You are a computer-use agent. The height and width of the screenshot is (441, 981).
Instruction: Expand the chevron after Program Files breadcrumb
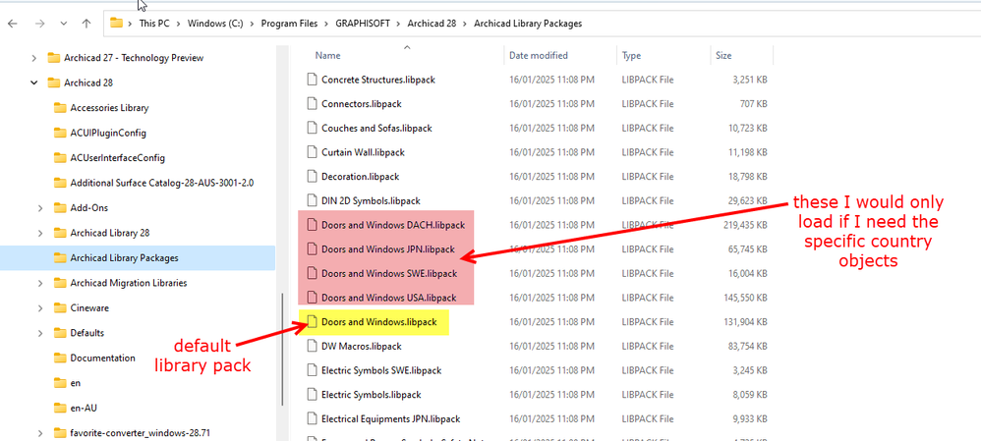[326, 24]
